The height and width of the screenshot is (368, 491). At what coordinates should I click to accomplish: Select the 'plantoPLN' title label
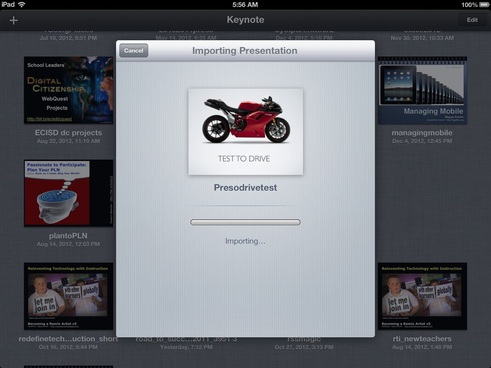click(68, 236)
